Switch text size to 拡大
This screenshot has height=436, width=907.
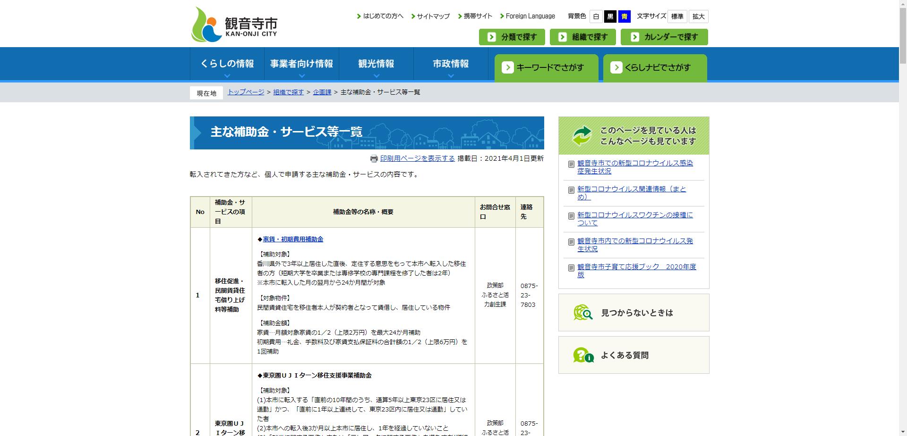tap(698, 16)
